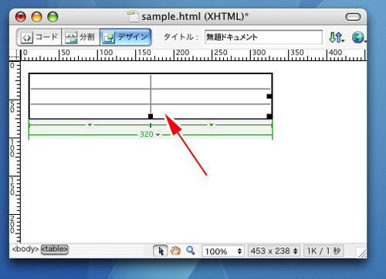Image resolution: width=386 pixels, height=279 pixels.
Task: Click the toolbar toggle pill button in title bar
Action: pyautogui.click(x=353, y=17)
